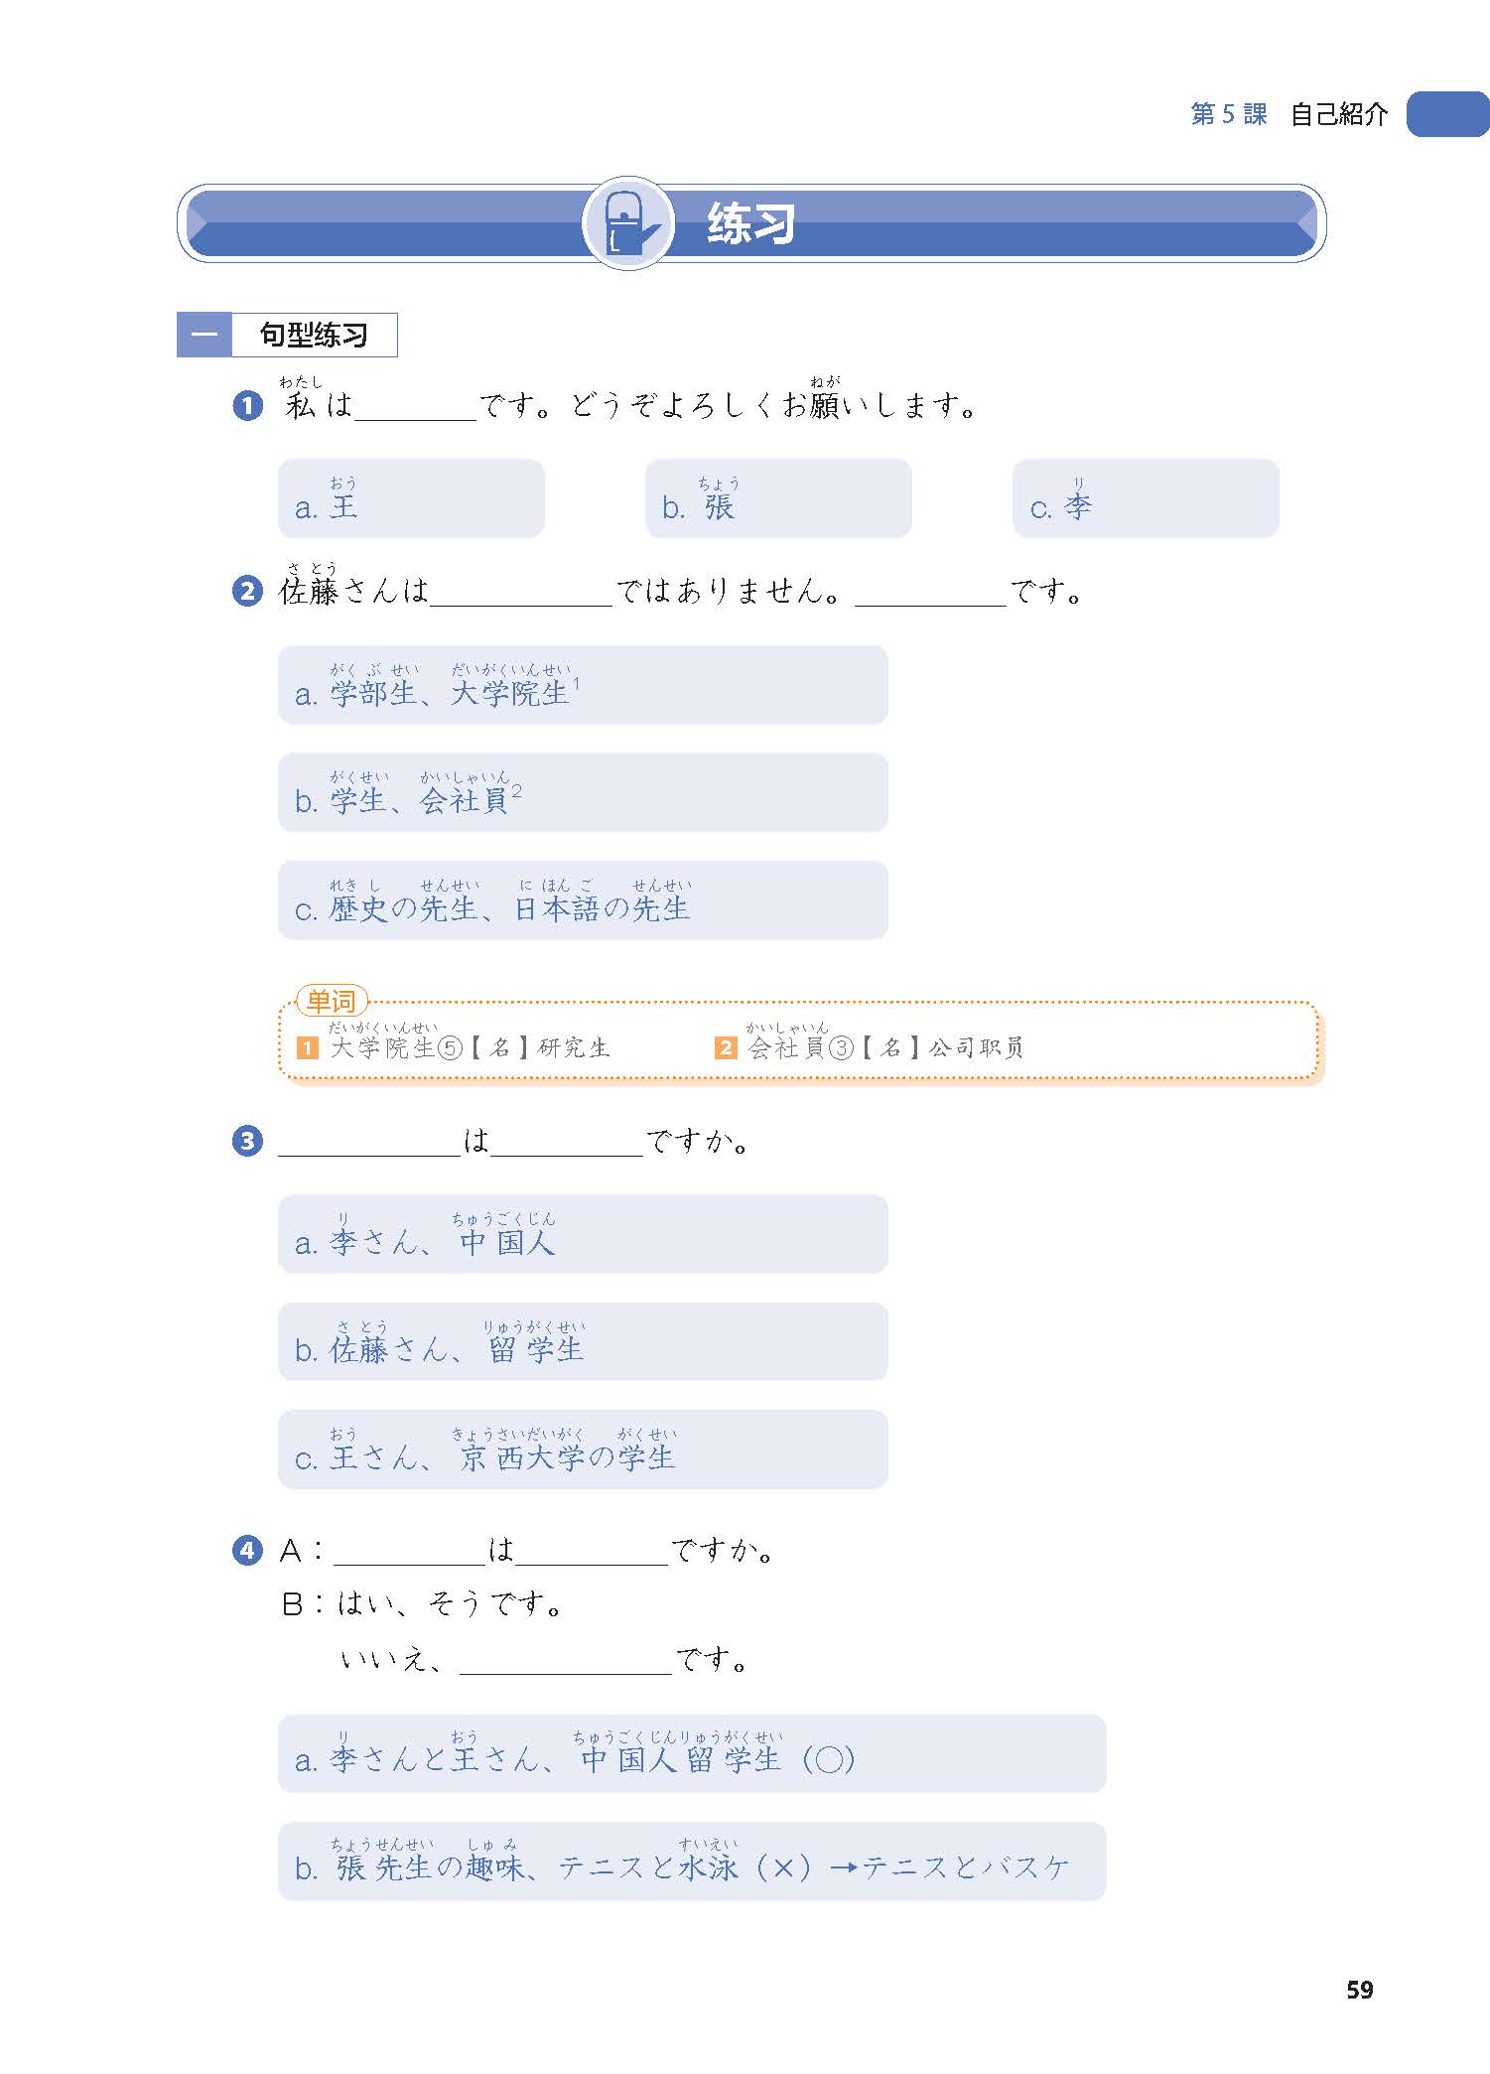Choose option b. 学生、会社員
The width and height of the screenshot is (1490, 2074).
click(583, 792)
